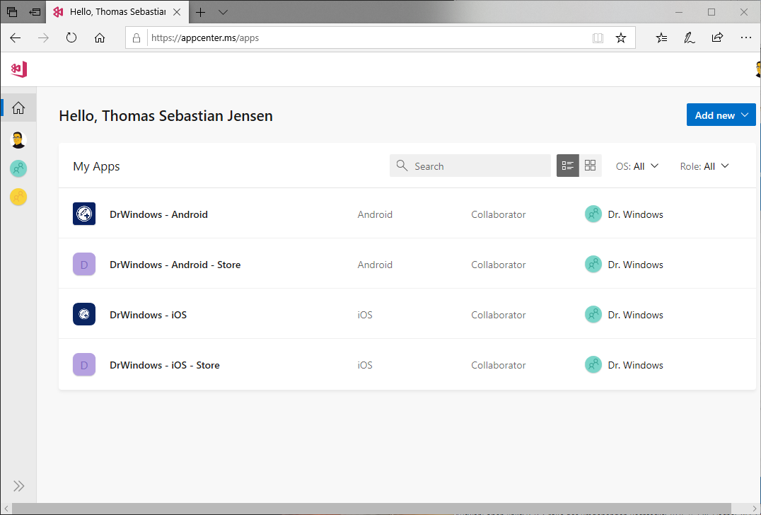Switch to grid view layout
The height and width of the screenshot is (515, 761).
click(591, 166)
